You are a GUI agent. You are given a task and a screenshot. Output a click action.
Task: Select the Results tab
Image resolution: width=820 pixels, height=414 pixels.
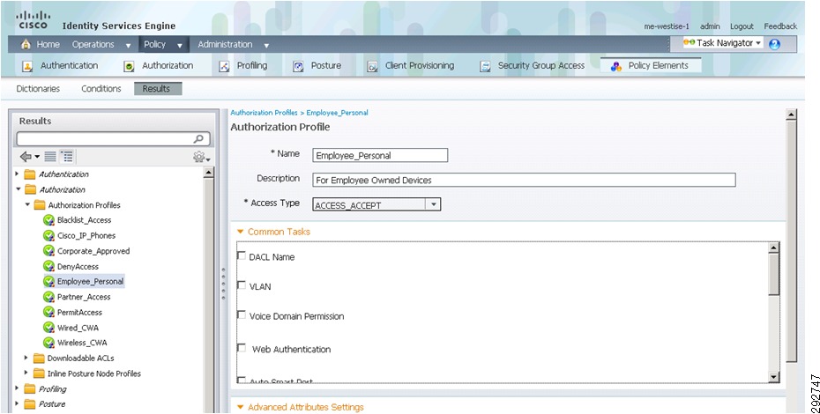coord(158,89)
